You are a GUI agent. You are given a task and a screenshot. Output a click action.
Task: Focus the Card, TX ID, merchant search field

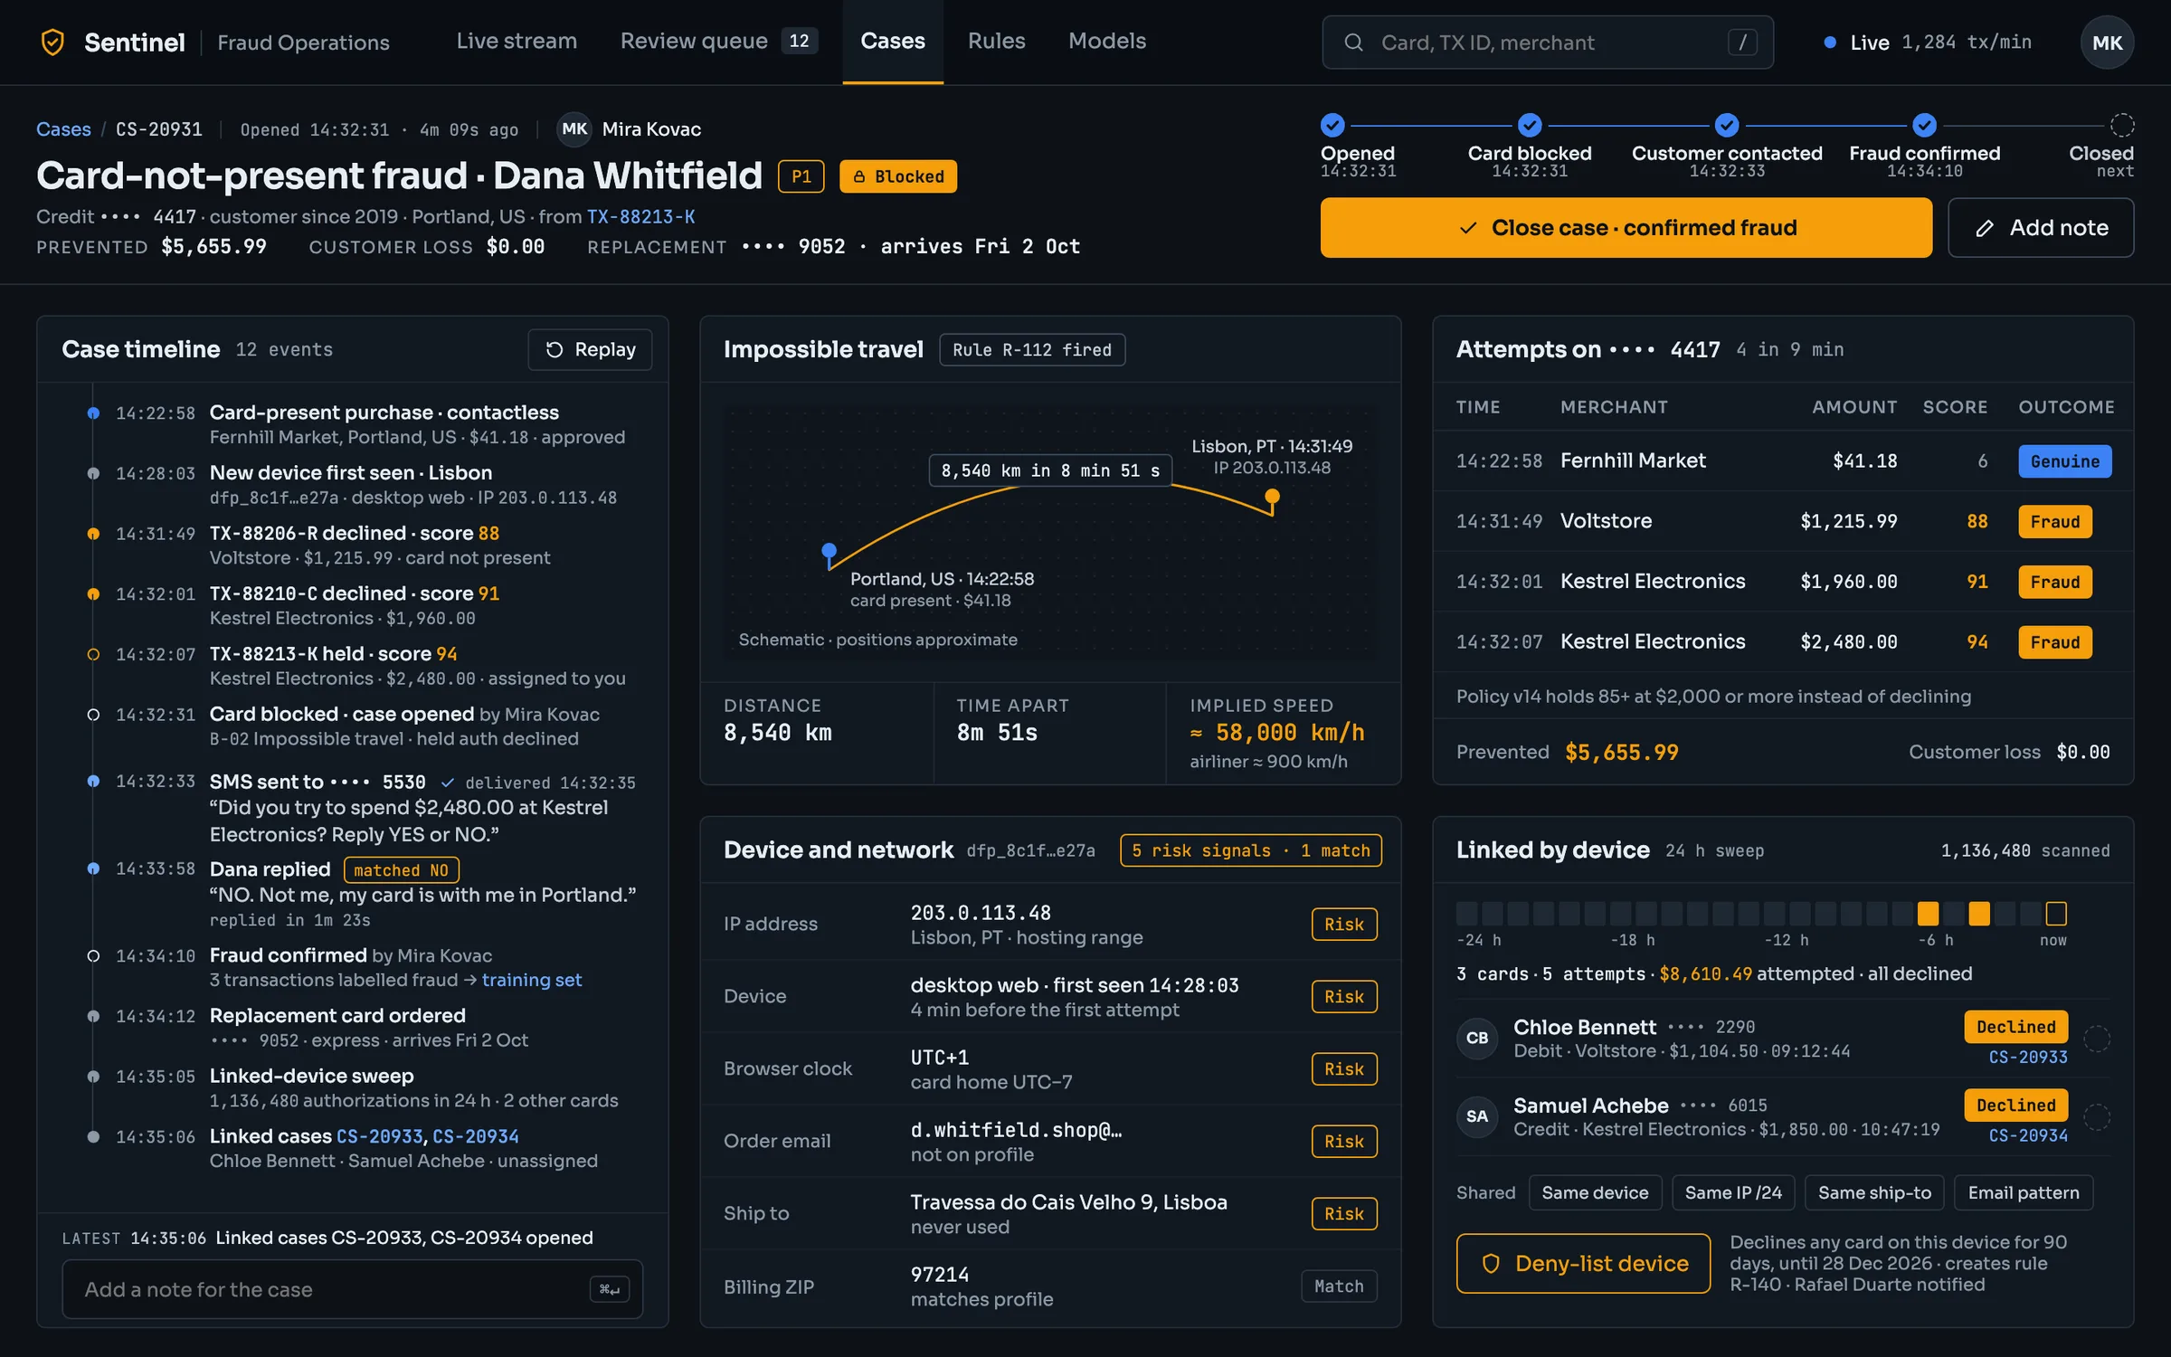pos(1547,43)
